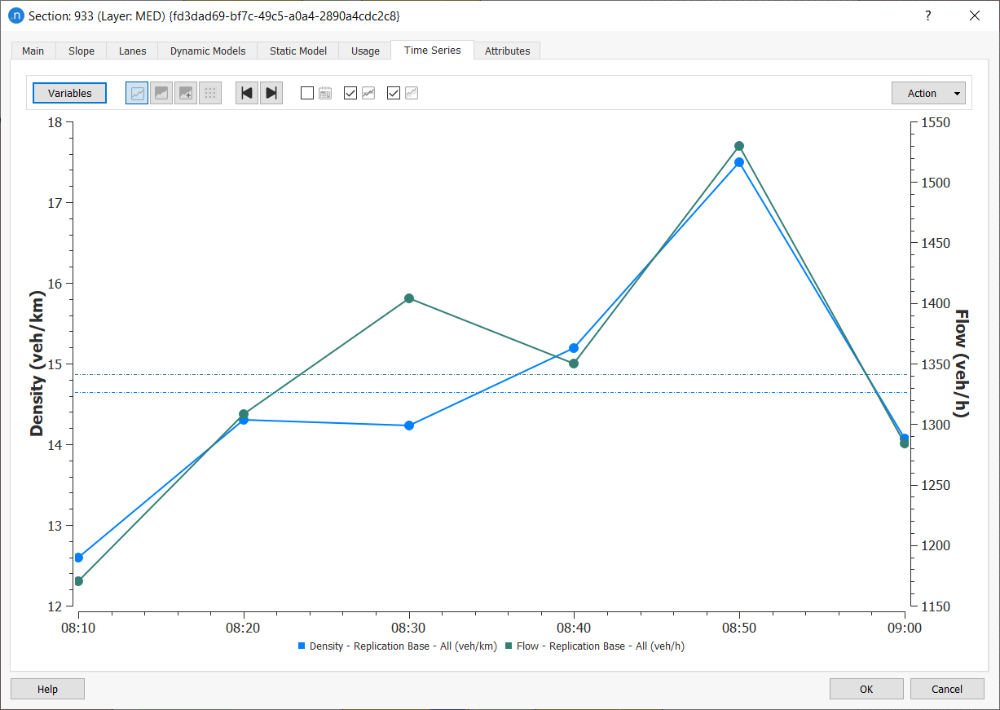
Task: Open the Attributes tab
Action: pos(507,51)
